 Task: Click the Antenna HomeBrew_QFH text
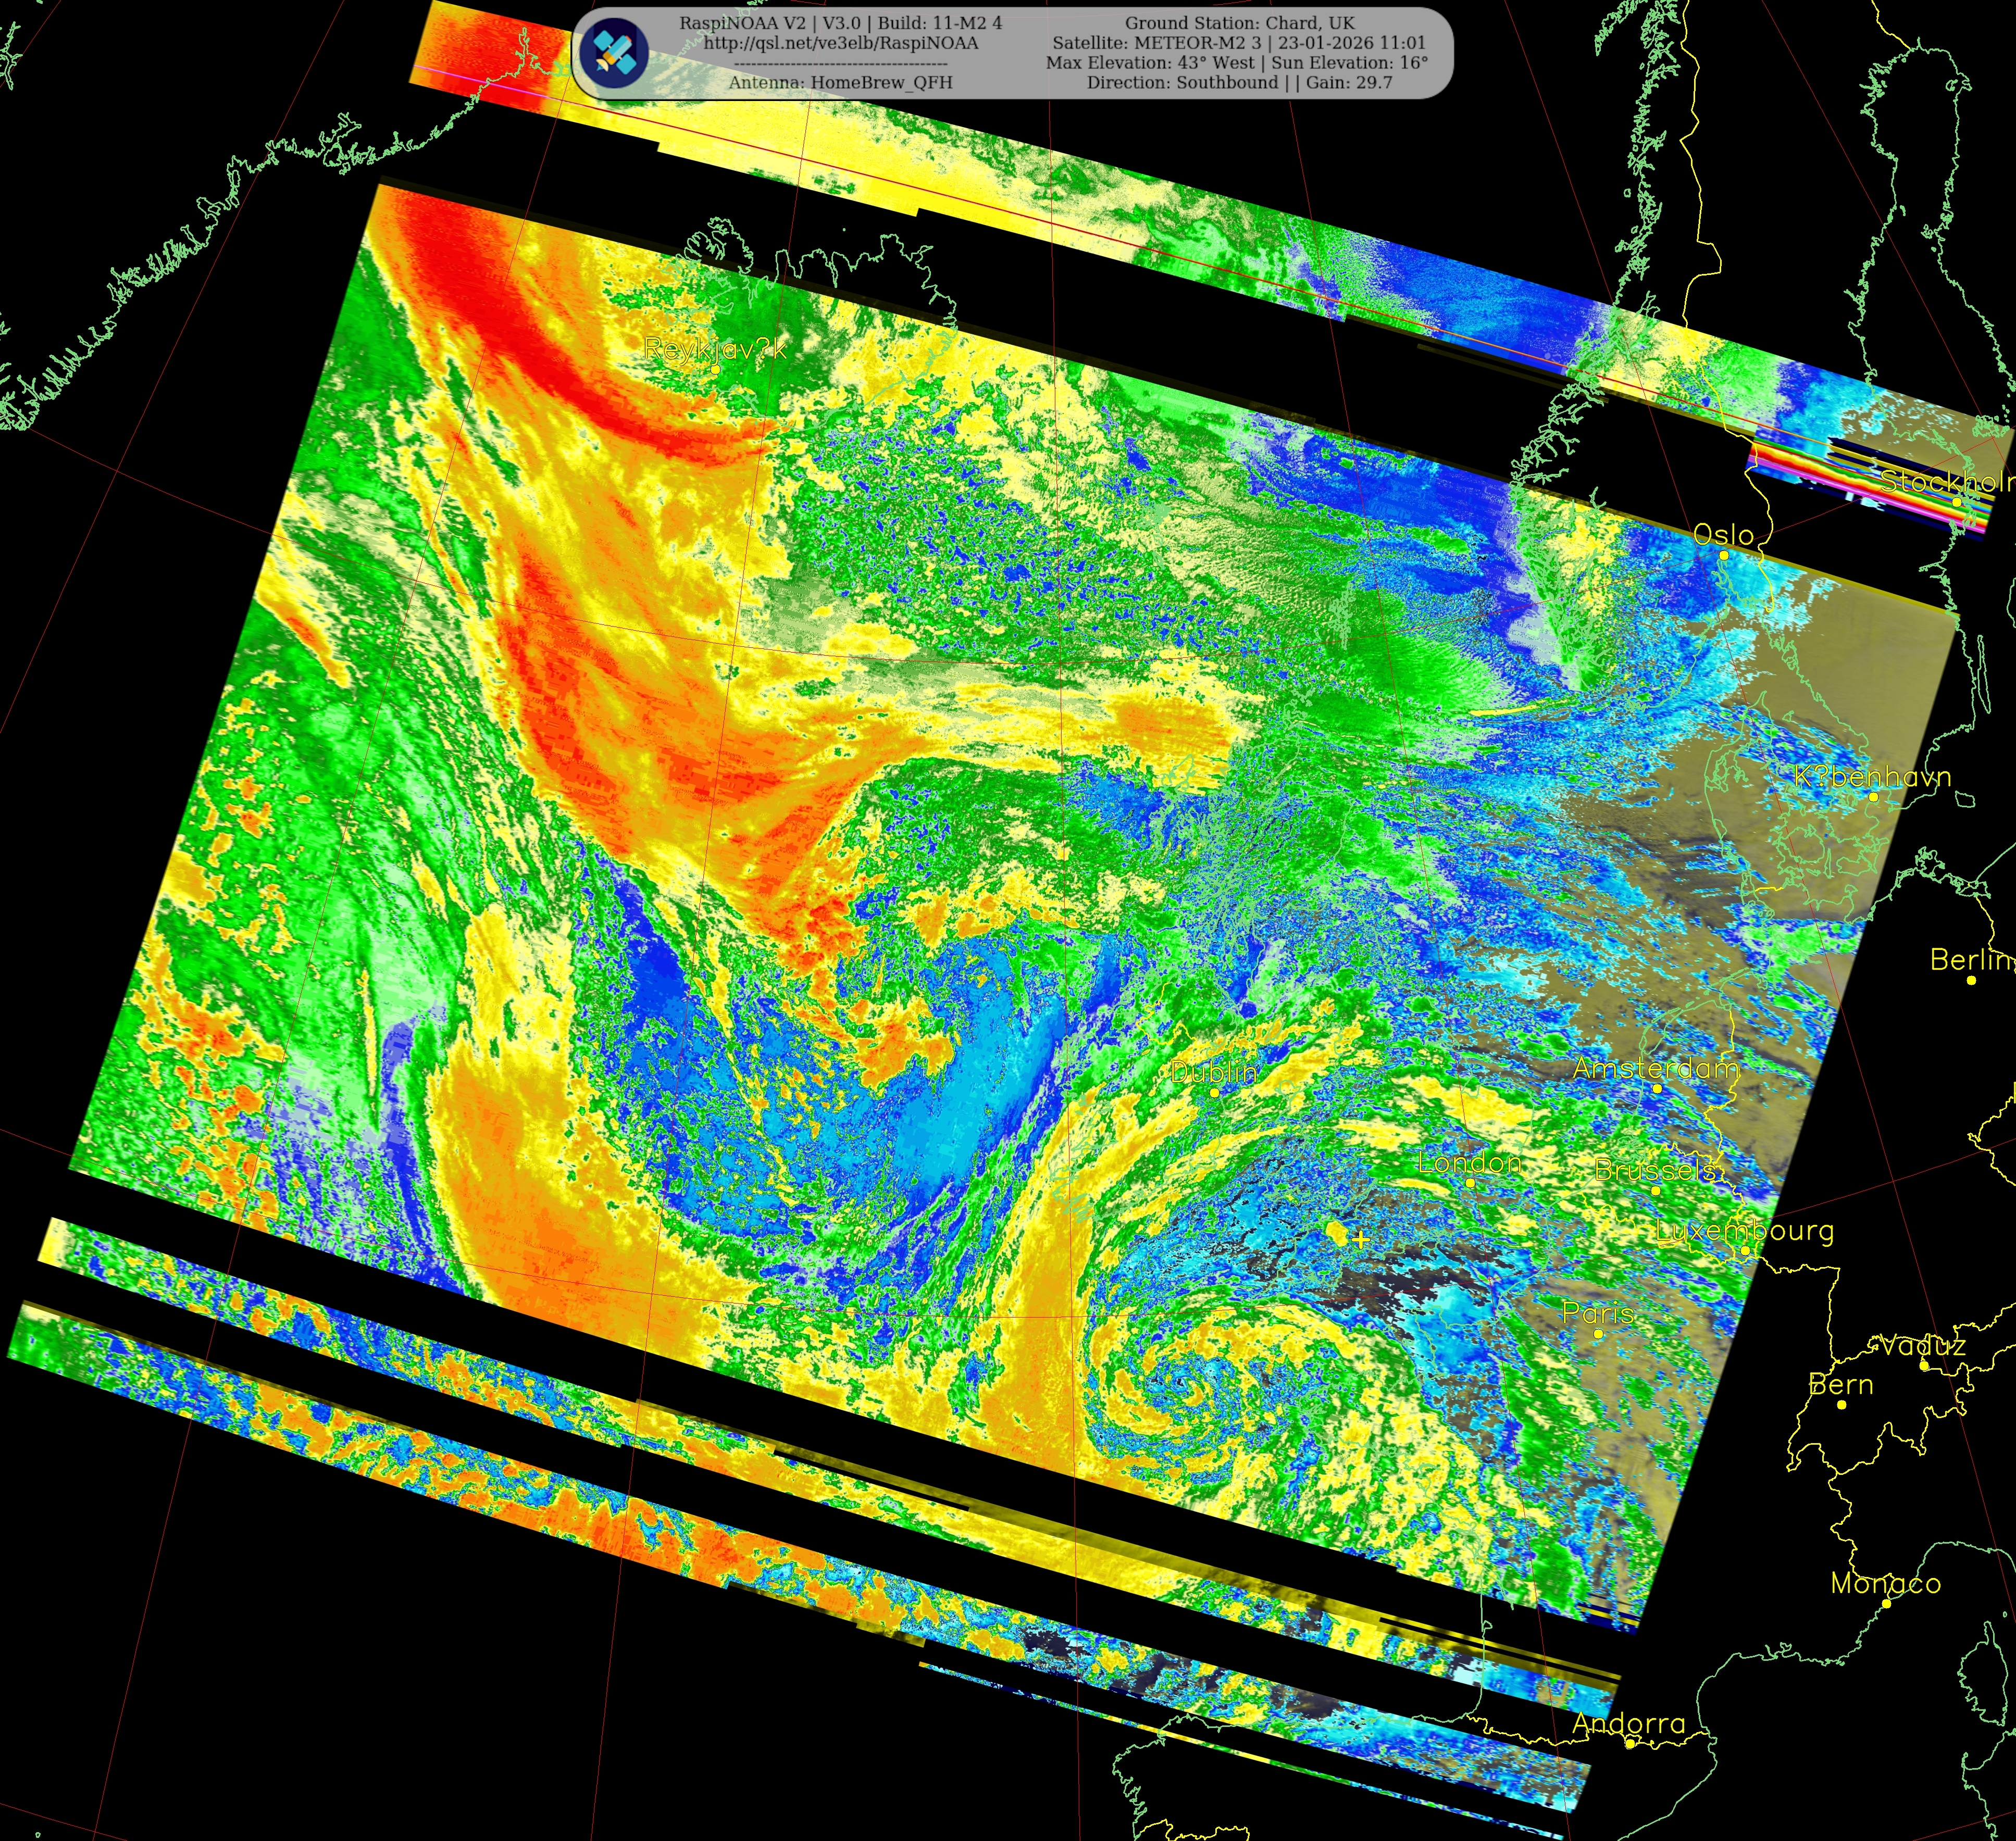[x=840, y=83]
